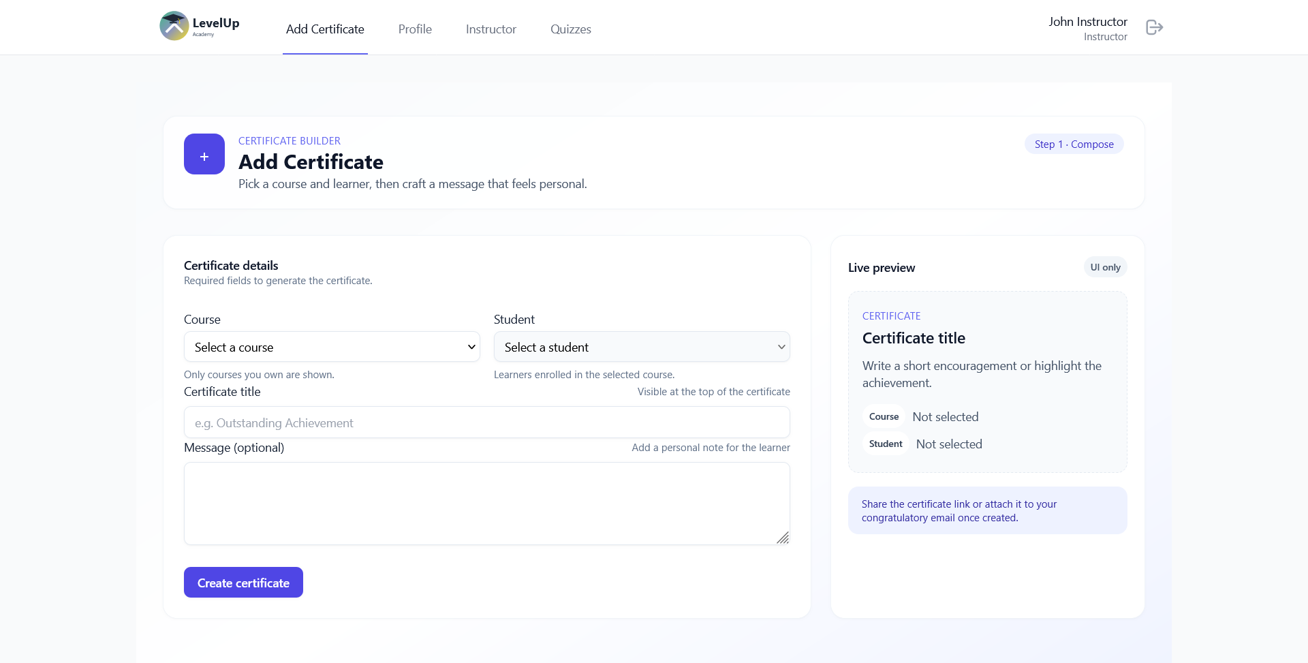Click the textarea resize handle in Message box

click(x=783, y=538)
